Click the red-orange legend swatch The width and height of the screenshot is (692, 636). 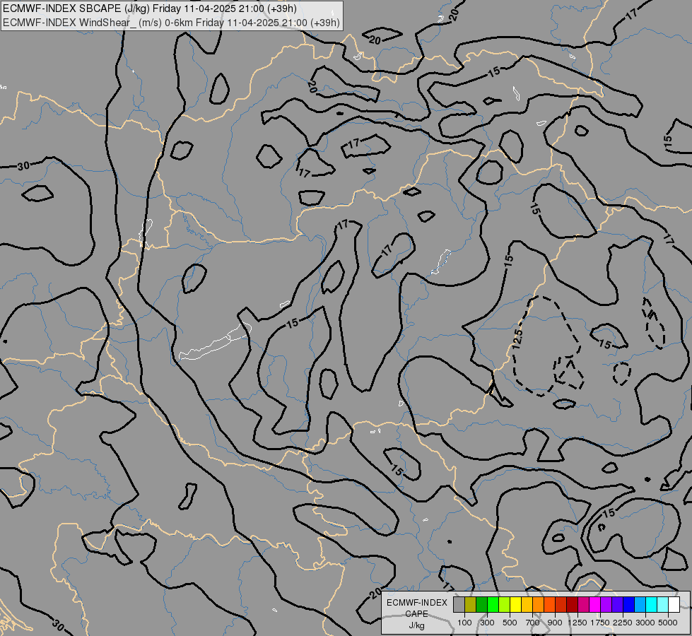549,604
